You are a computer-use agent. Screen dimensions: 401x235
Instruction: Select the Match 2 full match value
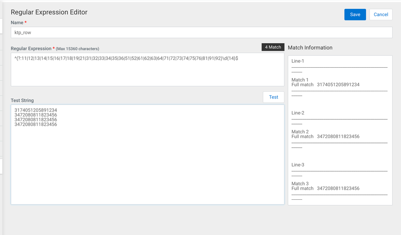pyautogui.click(x=338, y=137)
